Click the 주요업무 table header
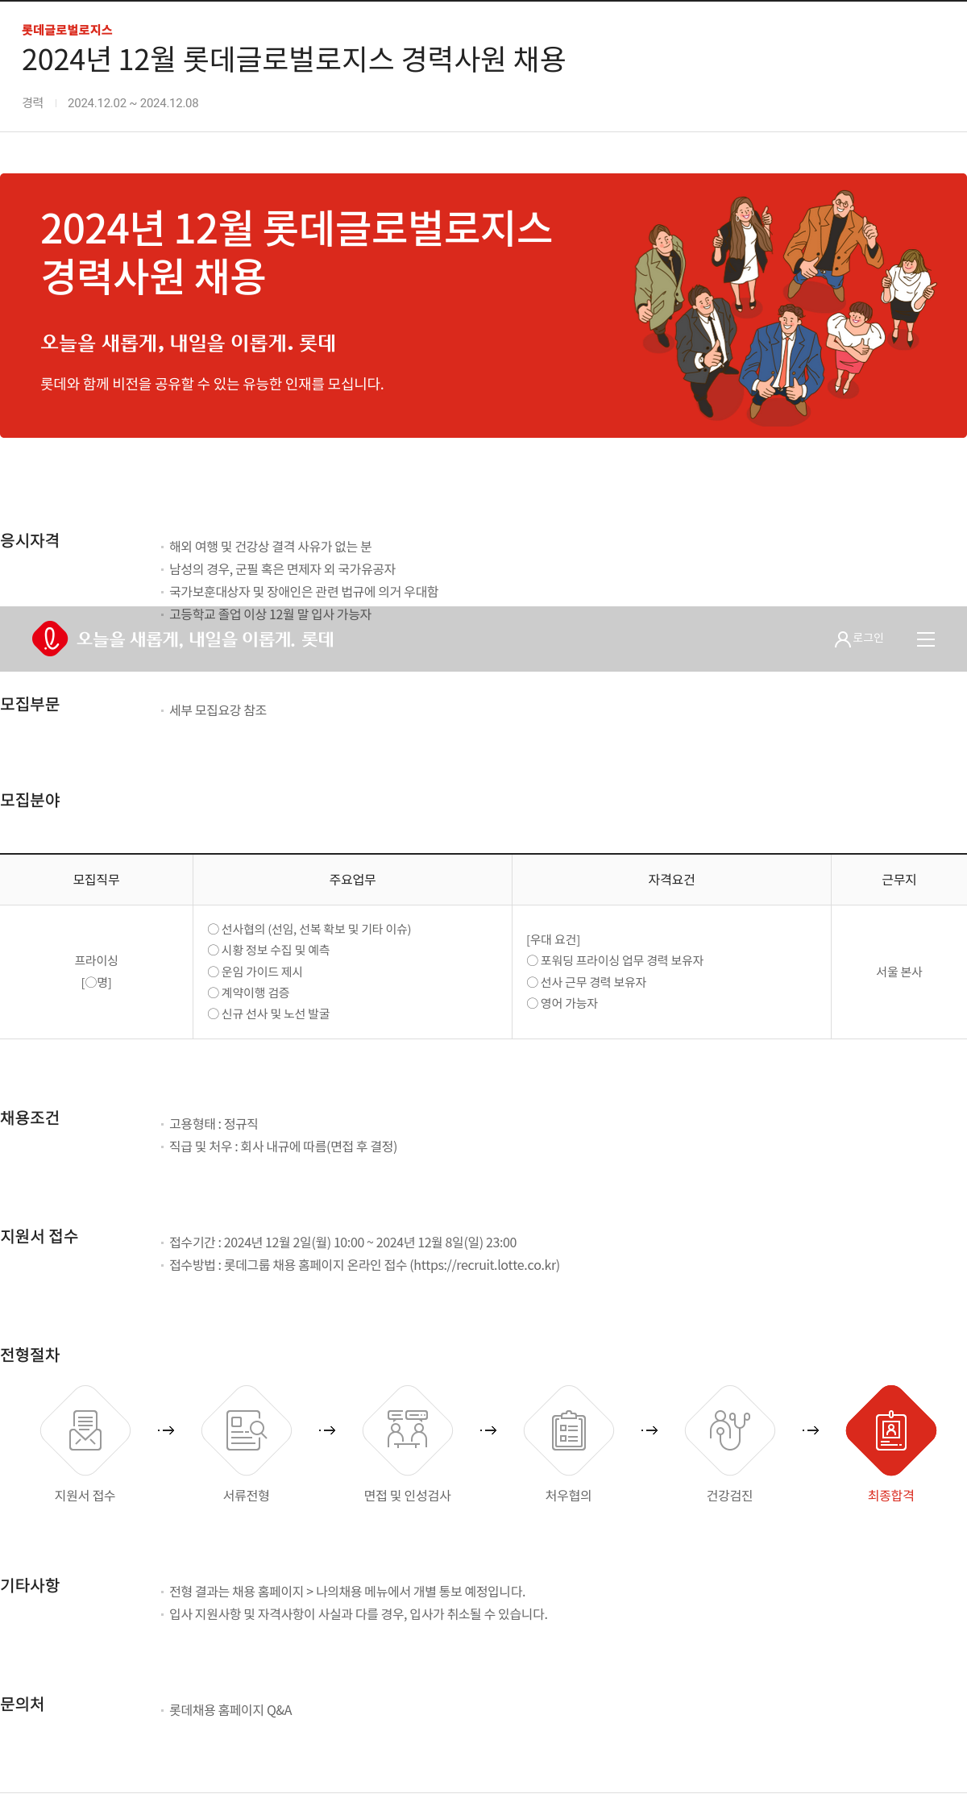The height and width of the screenshot is (1794, 967). [x=352, y=880]
